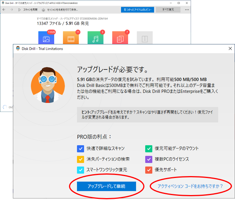
Task: Click the Disk Drill mascot avatar image
Action: click(x=48, y=85)
